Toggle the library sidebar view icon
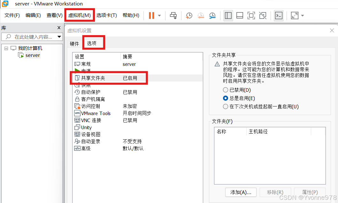 228,16
